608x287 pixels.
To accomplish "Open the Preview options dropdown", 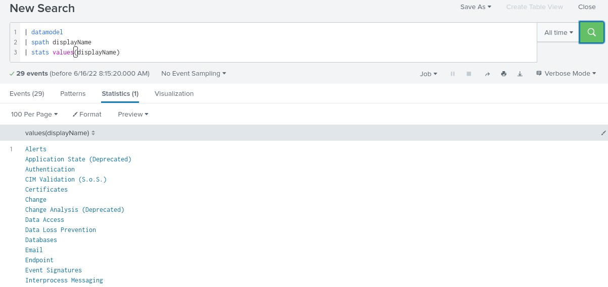I will point(133,114).
